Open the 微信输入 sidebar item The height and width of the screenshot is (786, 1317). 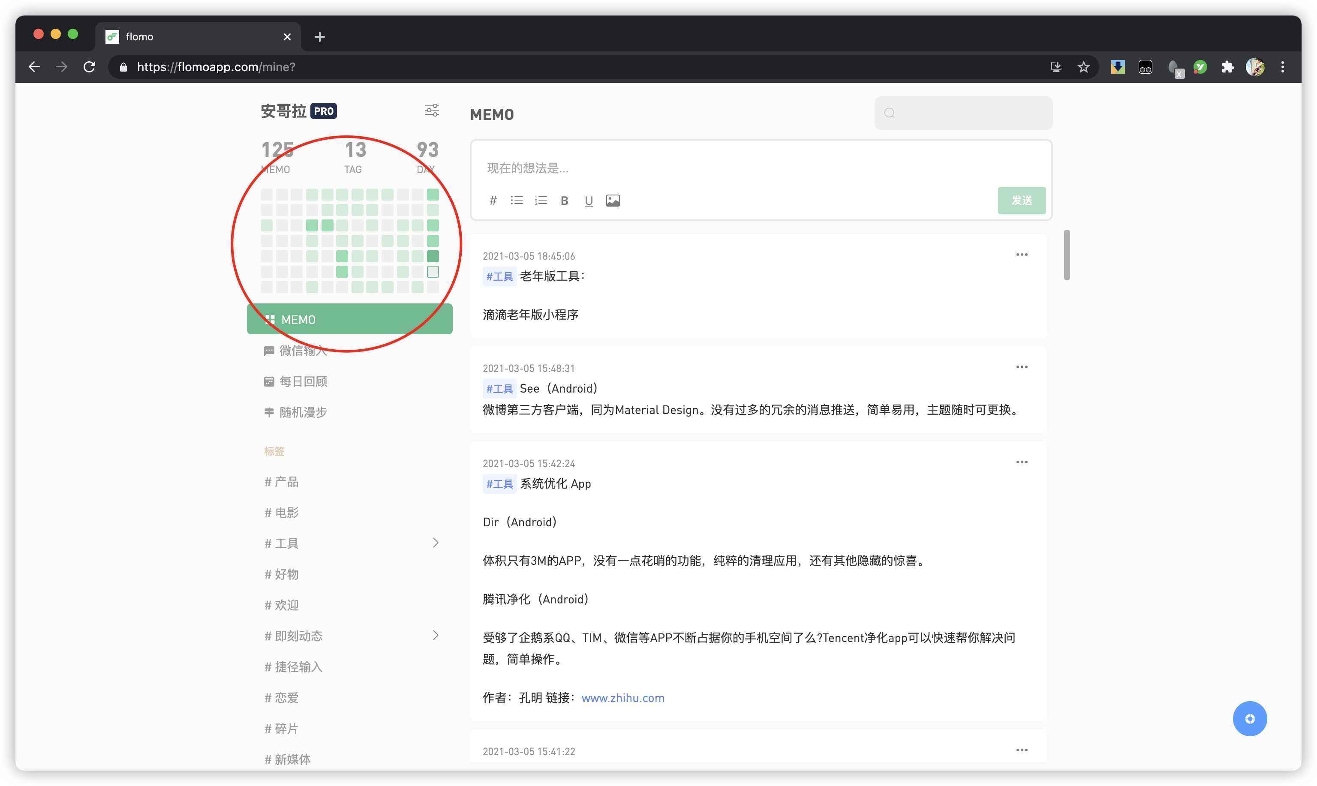point(302,351)
